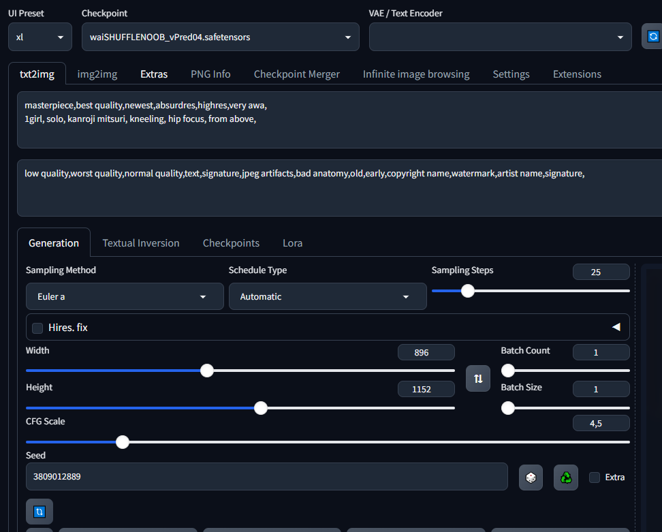662x532 pixels.
Task: Click the blue arrows icon below Seed field
Action: click(x=40, y=511)
